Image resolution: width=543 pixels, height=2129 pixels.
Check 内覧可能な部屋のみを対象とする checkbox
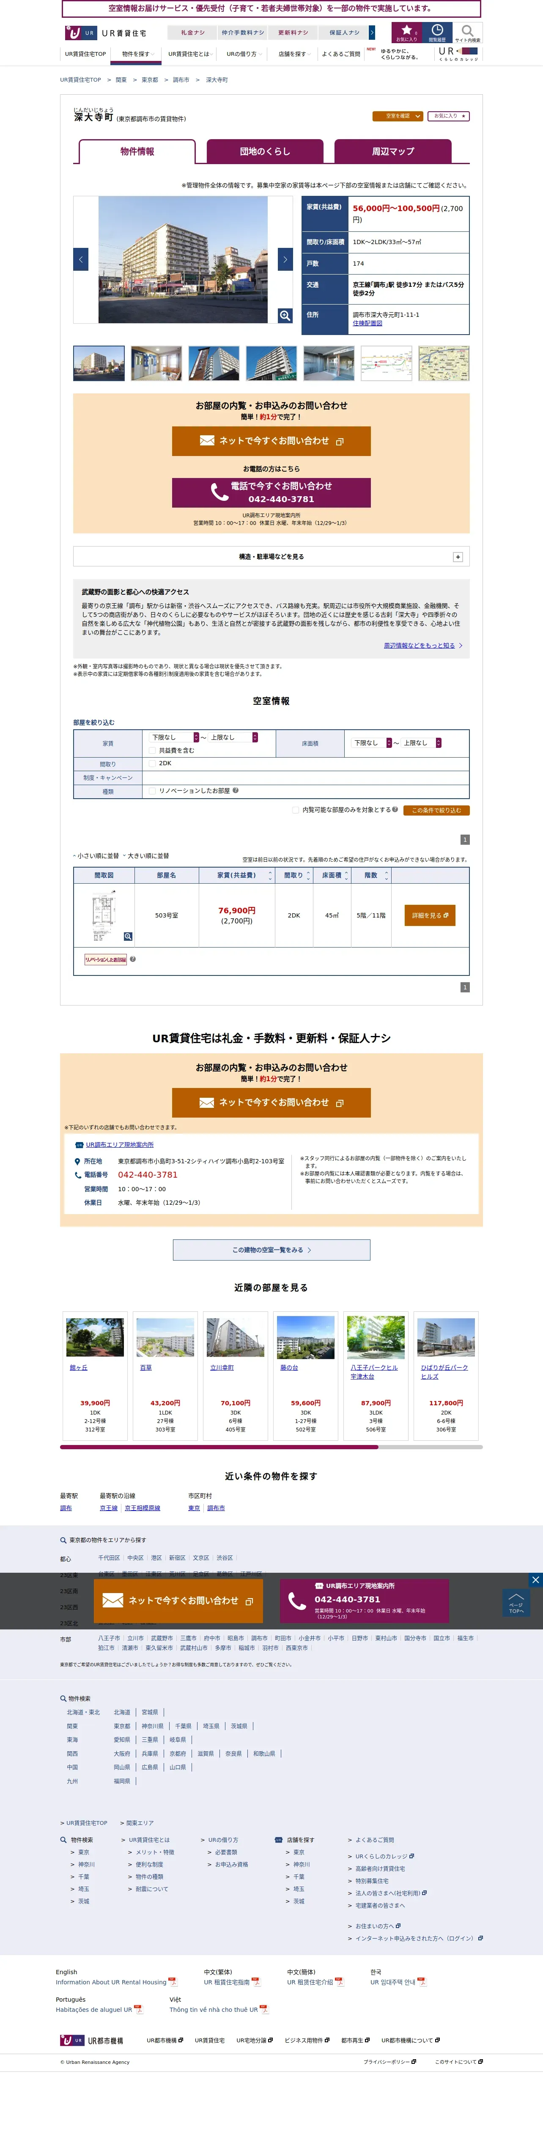(296, 810)
